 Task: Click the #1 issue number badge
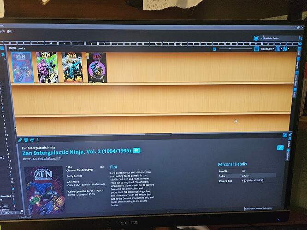136,150
